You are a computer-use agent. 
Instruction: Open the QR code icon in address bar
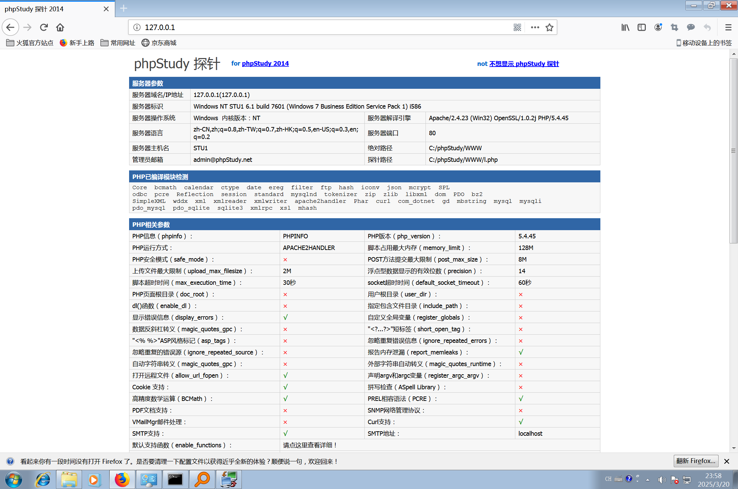click(x=517, y=27)
